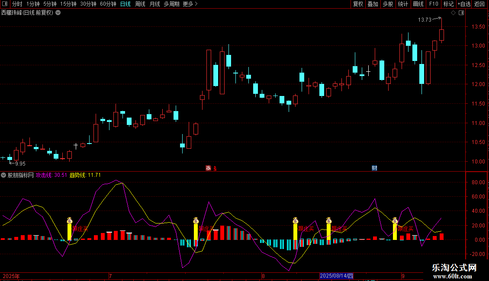The height and width of the screenshot is (281, 489).
Task: Select the 5分钟 period tab
Action: (50, 4)
